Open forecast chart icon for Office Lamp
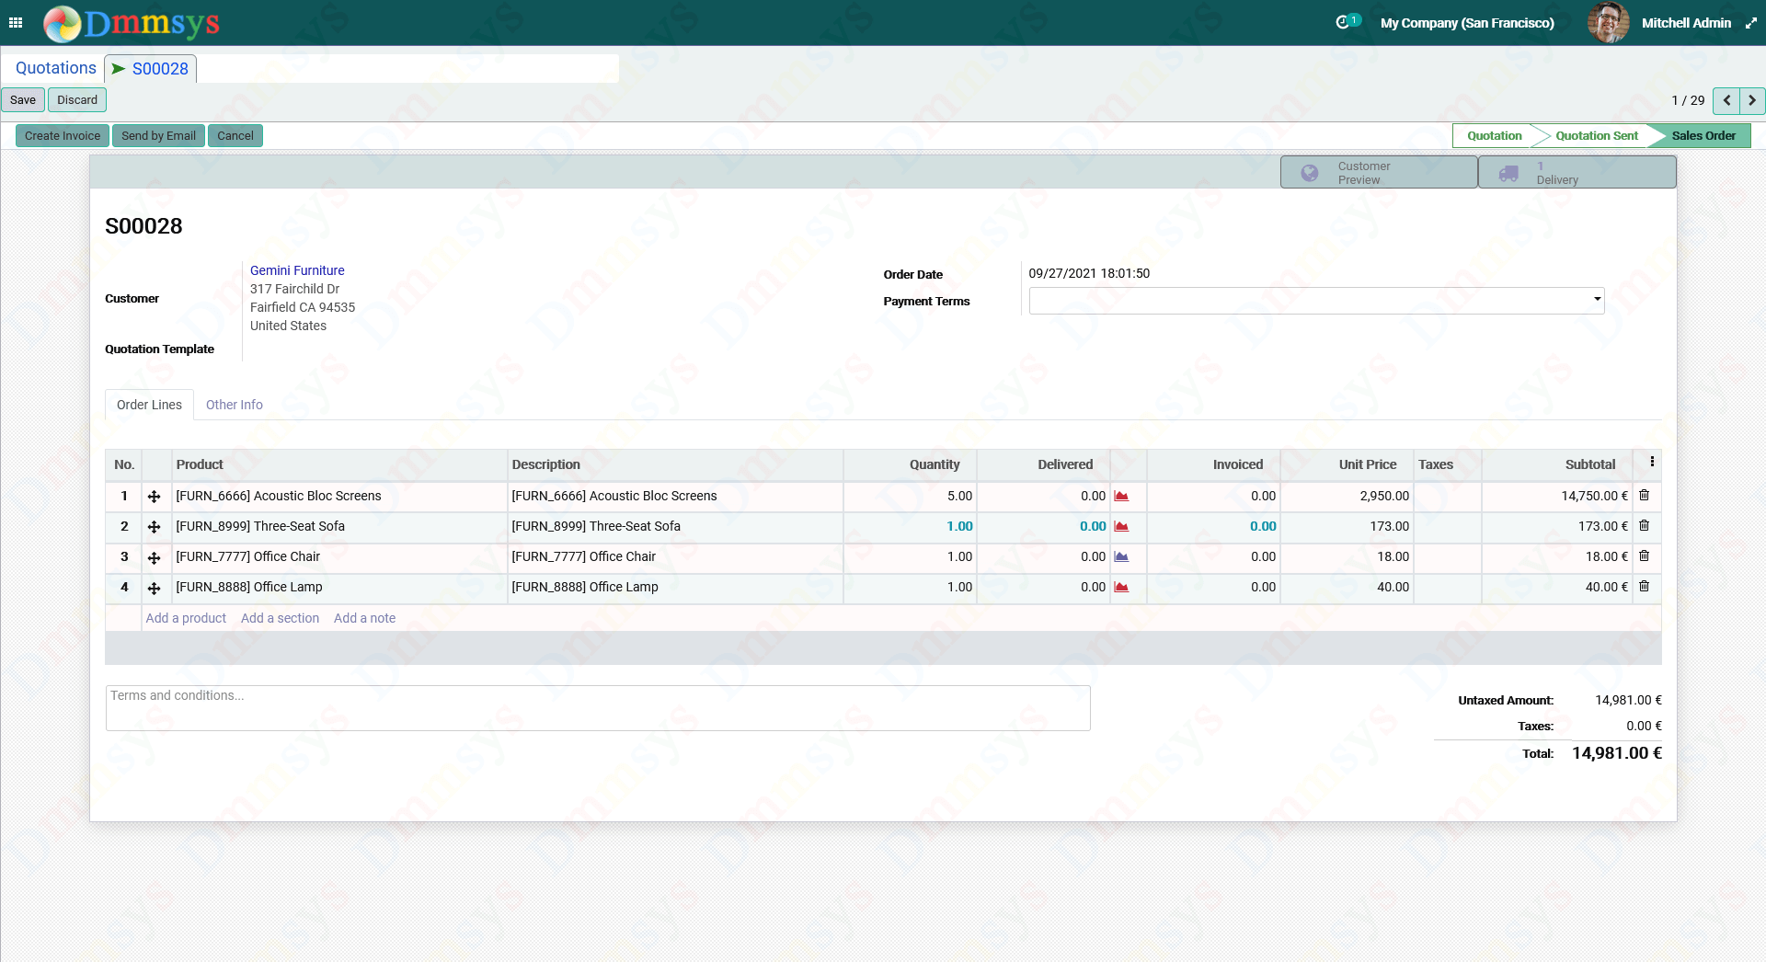The height and width of the screenshot is (962, 1766). tap(1121, 587)
